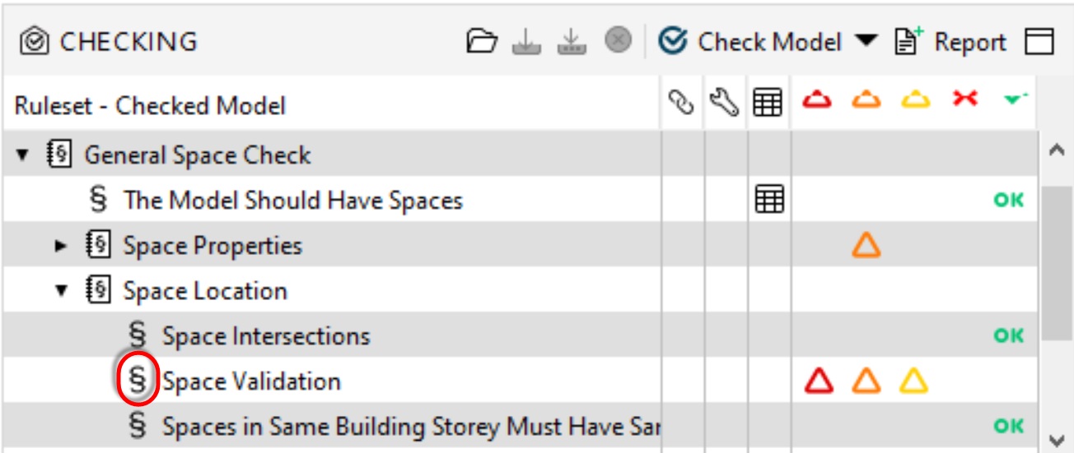
Task: Click the panel layout icon beside Report
Action: (1039, 41)
